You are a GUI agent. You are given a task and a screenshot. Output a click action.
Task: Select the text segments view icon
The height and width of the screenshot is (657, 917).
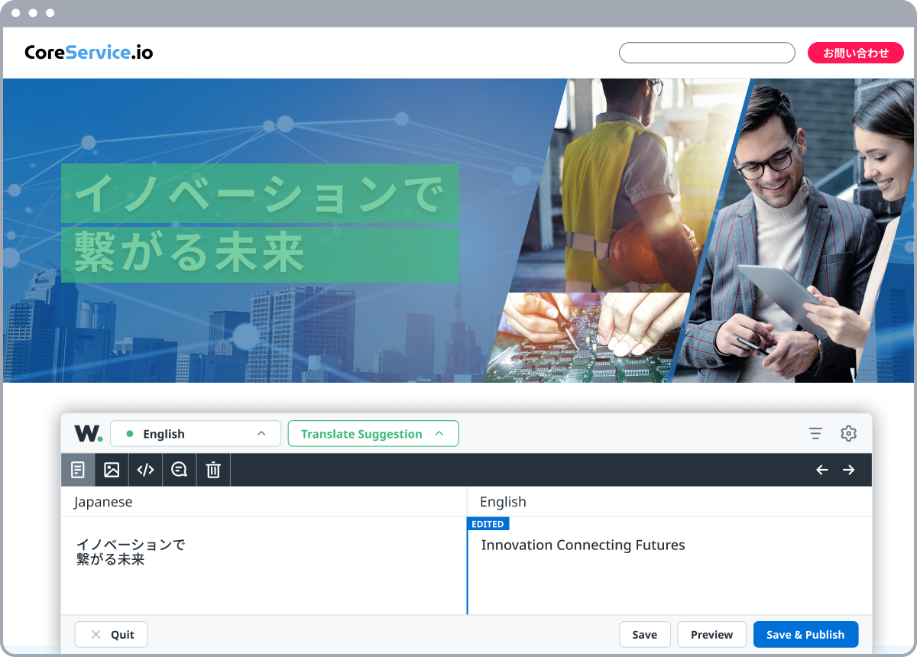[x=77, y=469]
